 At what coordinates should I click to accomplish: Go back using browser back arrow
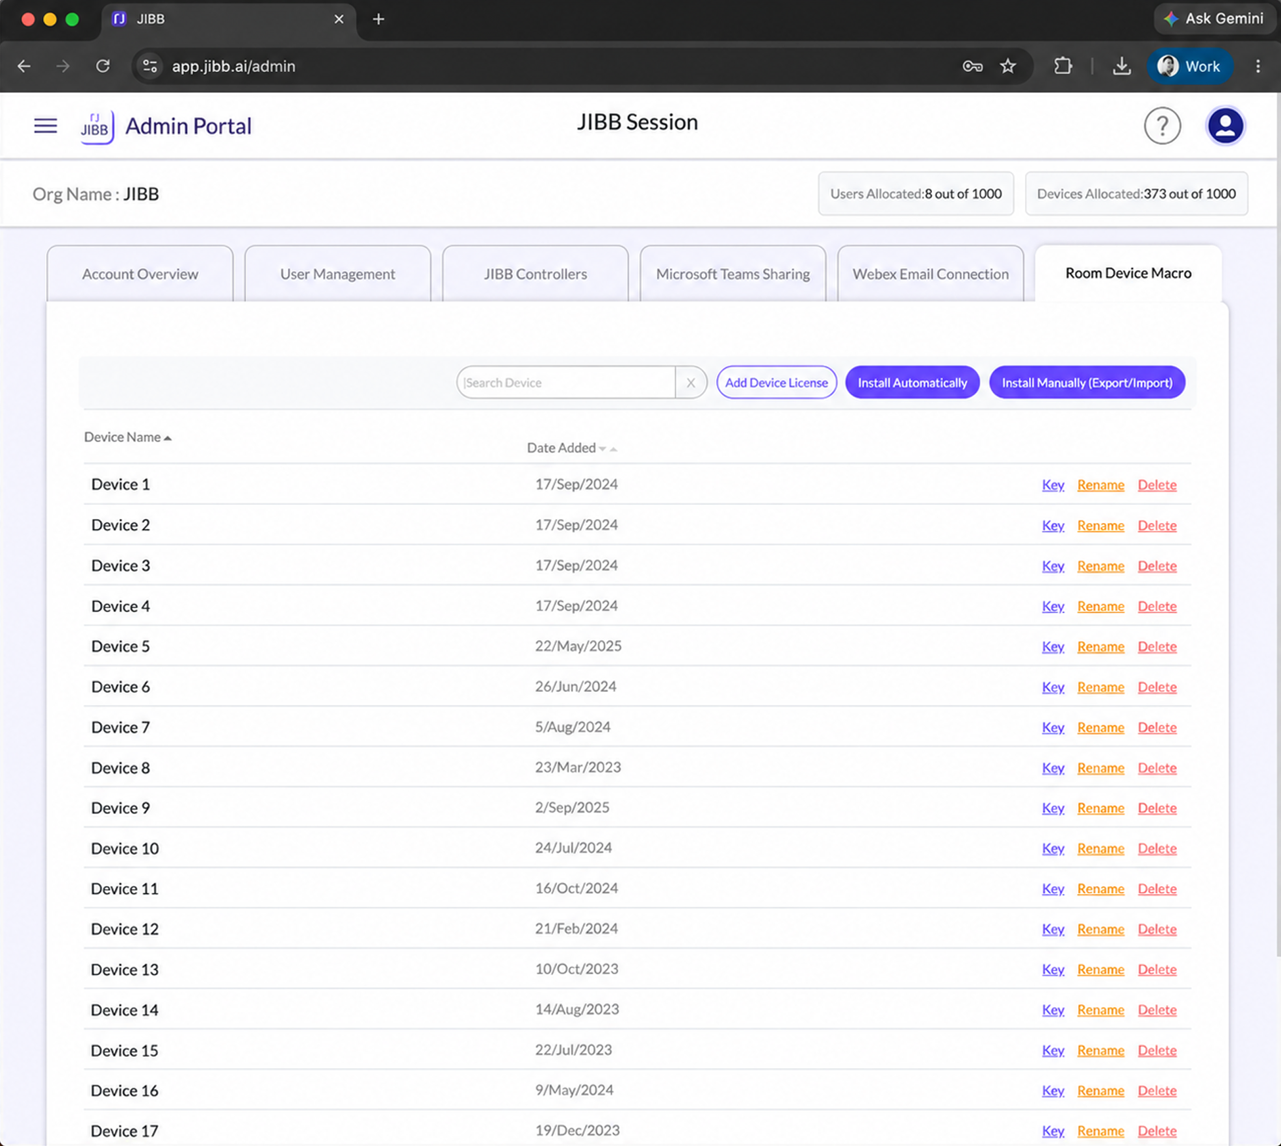[24, 66]
